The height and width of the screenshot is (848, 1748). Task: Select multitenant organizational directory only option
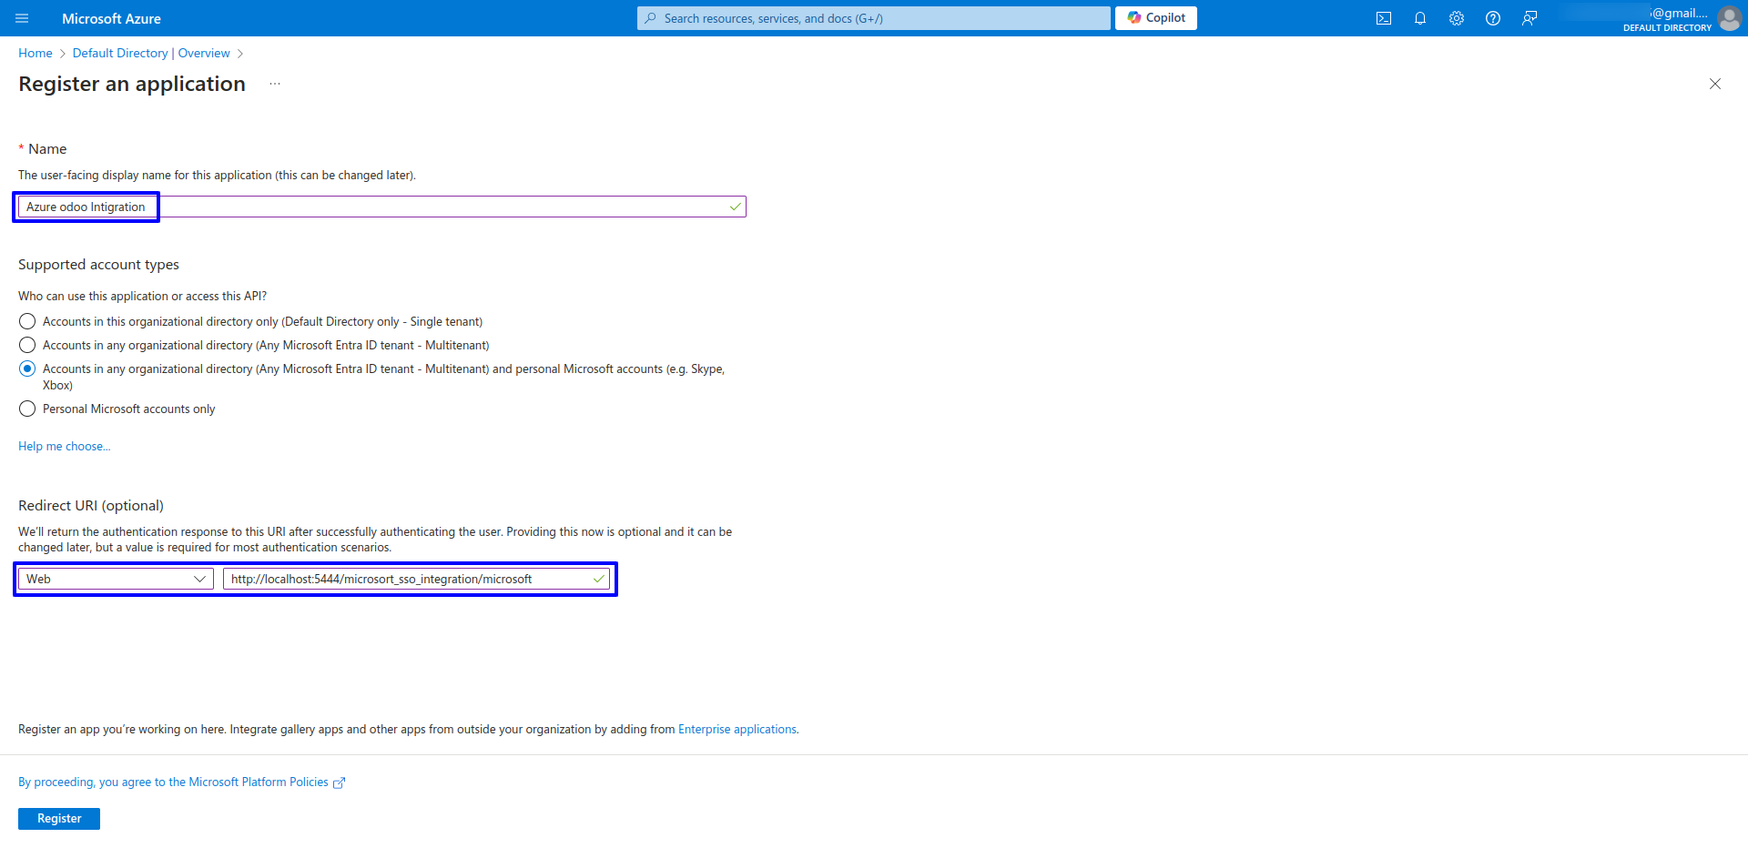tap(27, 345)
